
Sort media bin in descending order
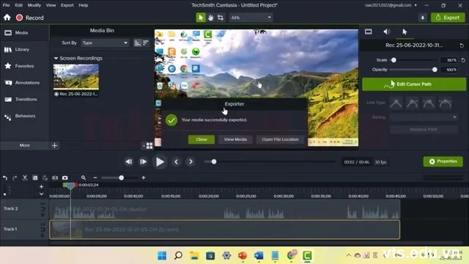coord(146,43)
